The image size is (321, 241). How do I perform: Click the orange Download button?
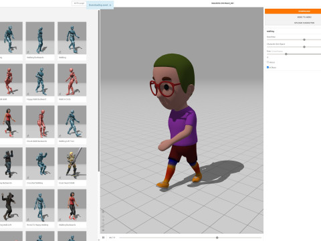293,11
